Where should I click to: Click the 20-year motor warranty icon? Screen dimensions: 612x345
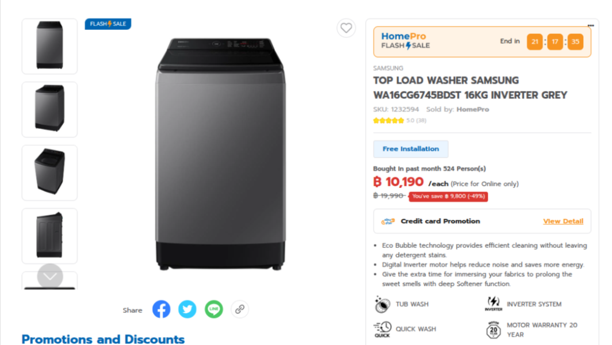[x=493, y=330]
